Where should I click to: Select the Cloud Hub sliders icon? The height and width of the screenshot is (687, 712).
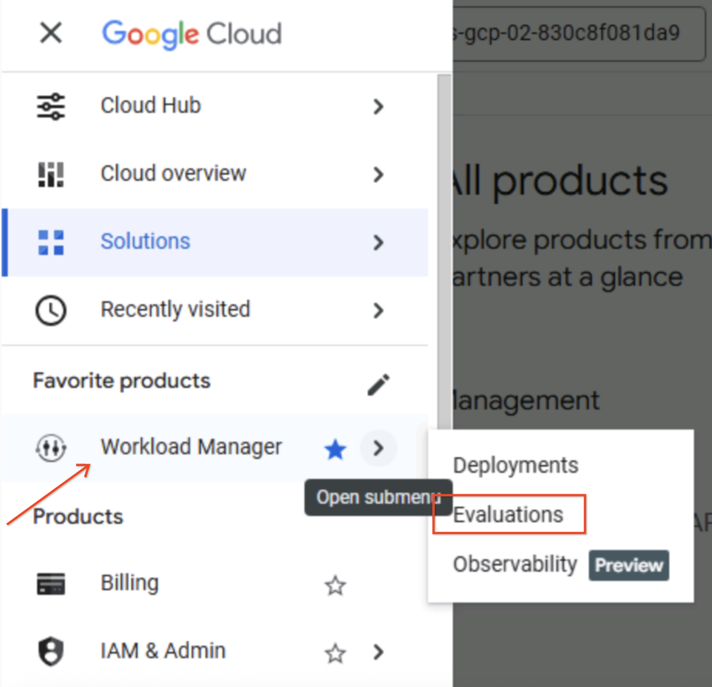[50, 106]
